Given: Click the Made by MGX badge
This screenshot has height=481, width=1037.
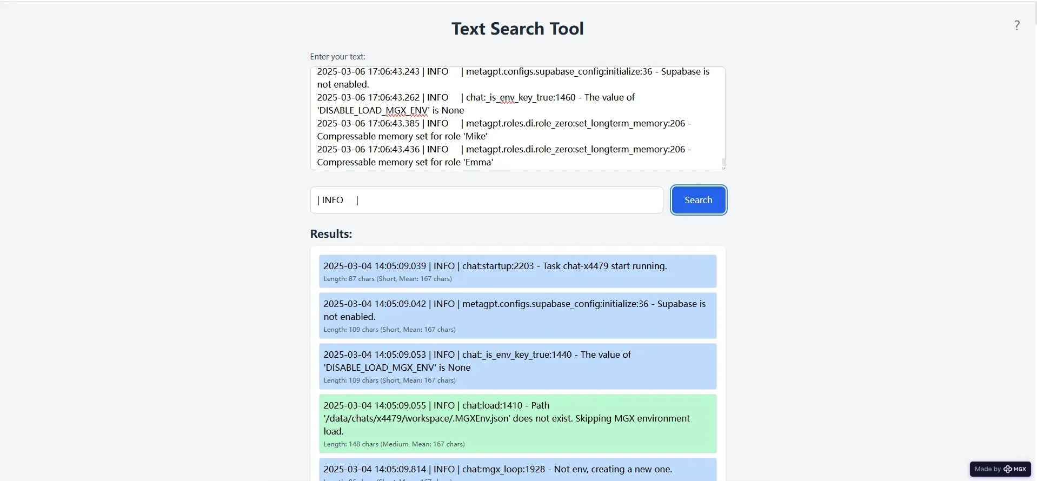Looking at the screenshot, I should click(x=1000, y=469).
